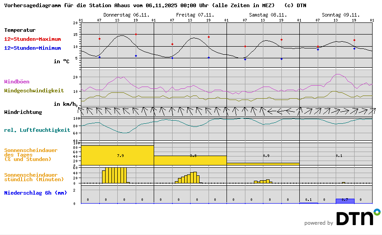Click Thursday's 19:00 red maximum temperature marker
The image size is (382, 235).
point(136,34)
